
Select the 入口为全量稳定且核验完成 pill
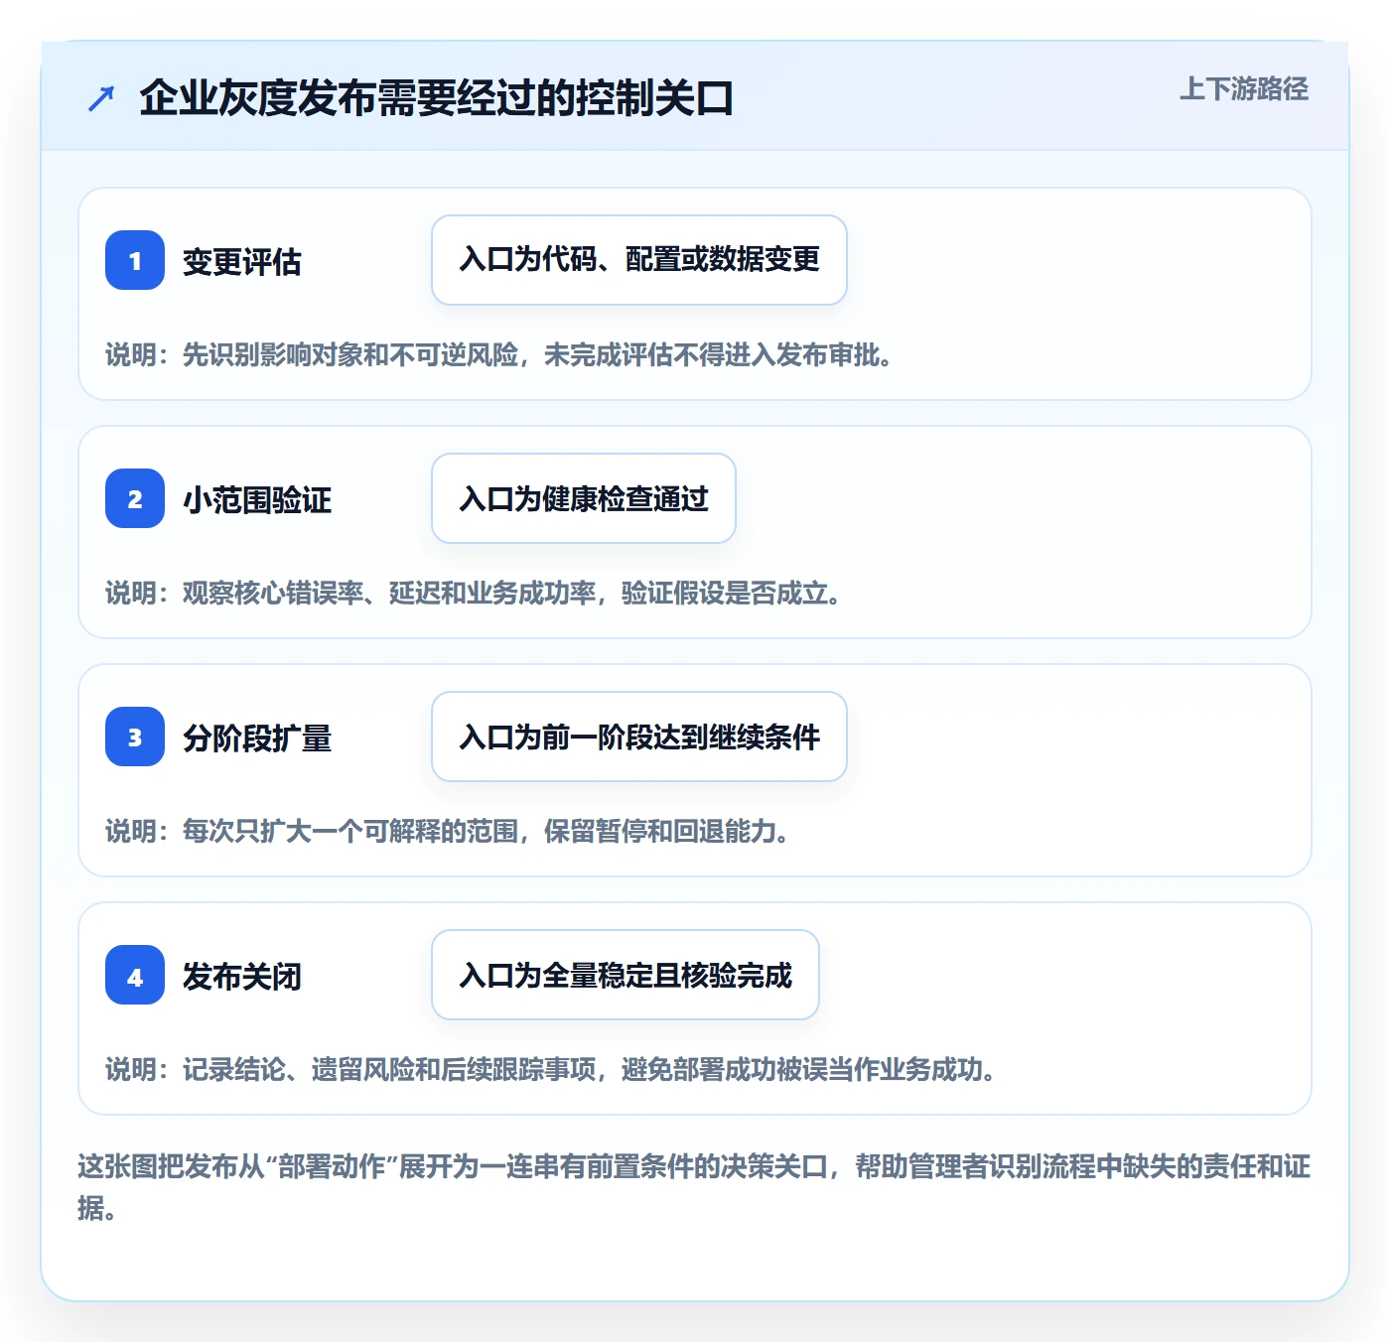(625, 975)
